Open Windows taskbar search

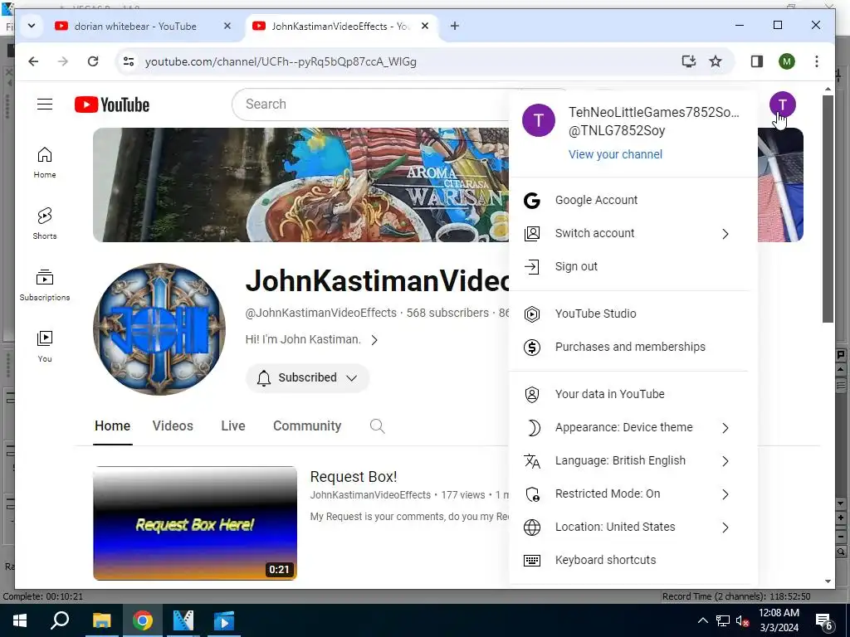[60, 620]
